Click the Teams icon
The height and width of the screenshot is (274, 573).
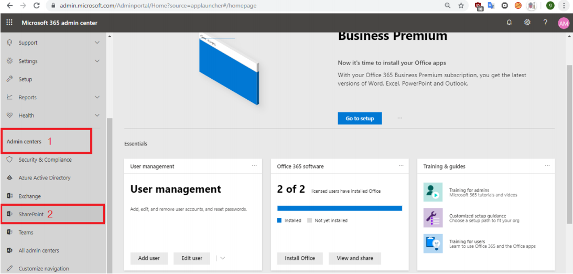pyautogui.click(x=10, y=233)
